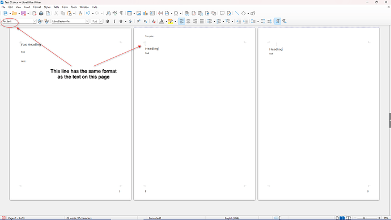This screenshot has height=220, width=391.
Task: Click the Pages 1 - 3 of 3 status field
Action: click(x=16, y=218)
